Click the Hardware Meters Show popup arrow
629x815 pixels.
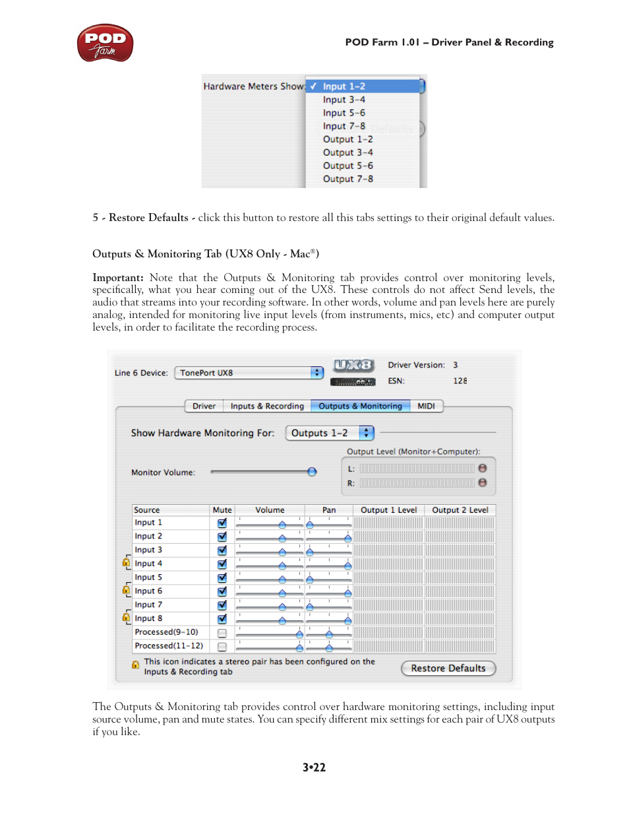pos(423,86)
